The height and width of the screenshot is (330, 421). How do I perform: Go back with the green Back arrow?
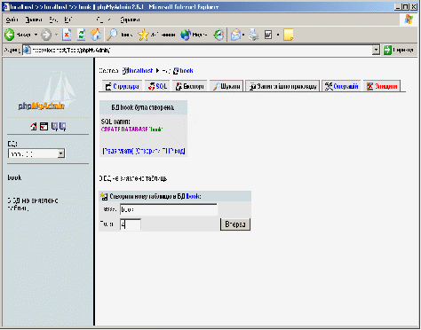point(10,35)
